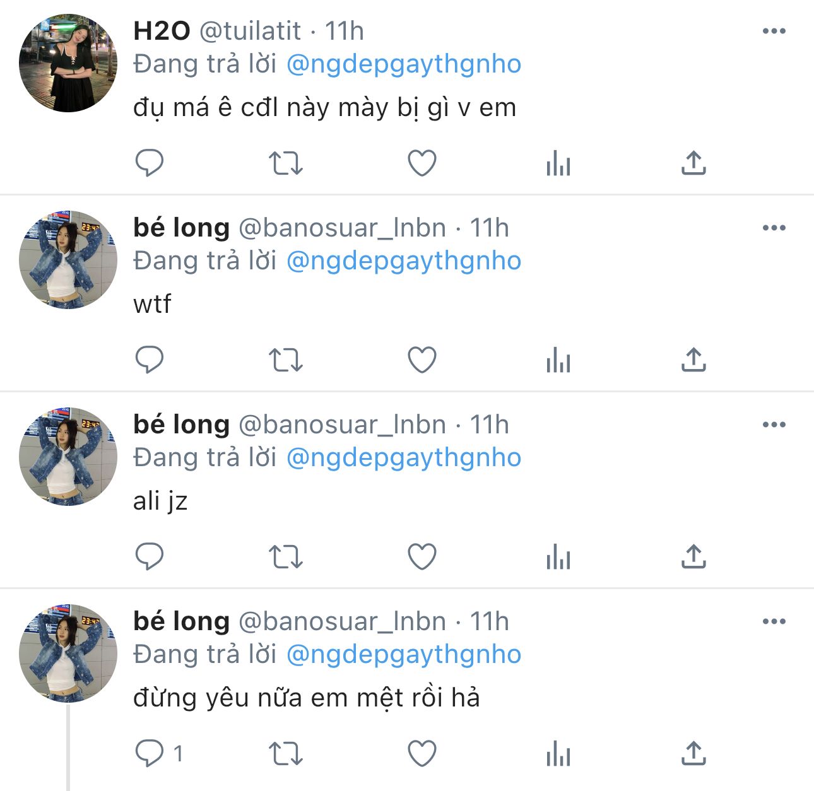This screenshot has height=791, width=814.
Task: Open @ngdepgaythgnho link in "wtf" reply
Action: point(404,261)
